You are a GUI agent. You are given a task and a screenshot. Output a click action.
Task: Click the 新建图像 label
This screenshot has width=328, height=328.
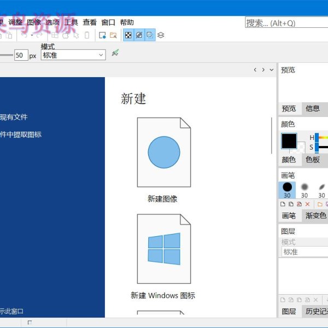coord(162,199)
